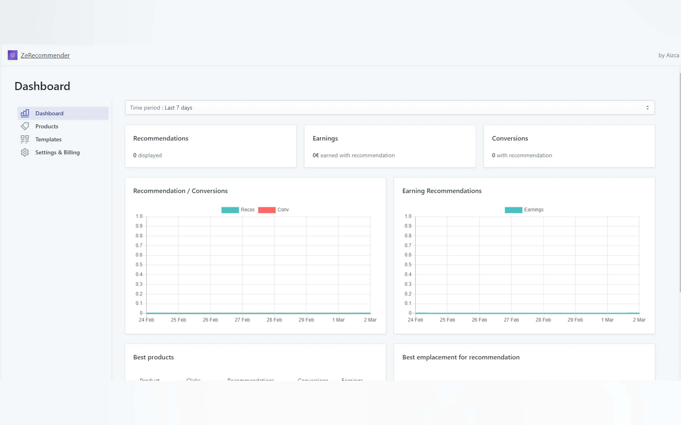Click the Settings gear icon
The height and width of the screenshot is (425, 681).
click(25, 152)
